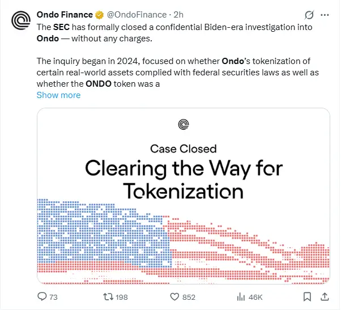This screenshot has width=341, height=310.
Task: Bookmark this Ondo Finance post
Action: point(306,296)
